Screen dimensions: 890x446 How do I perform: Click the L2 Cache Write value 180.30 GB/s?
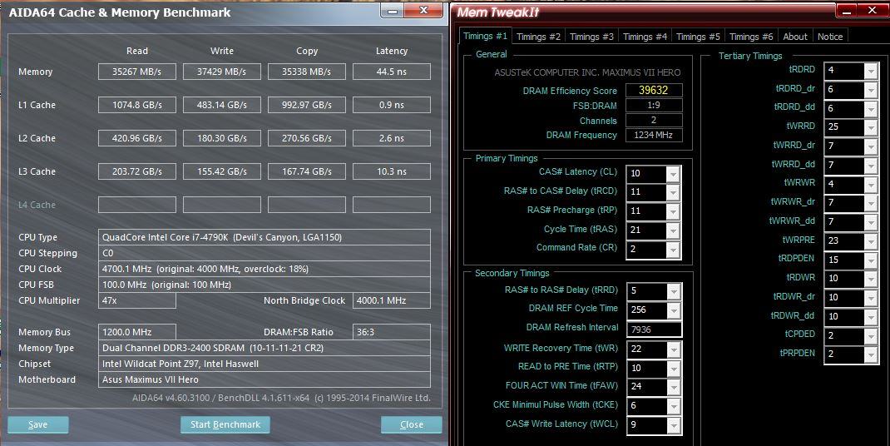[x=222, y=138]
